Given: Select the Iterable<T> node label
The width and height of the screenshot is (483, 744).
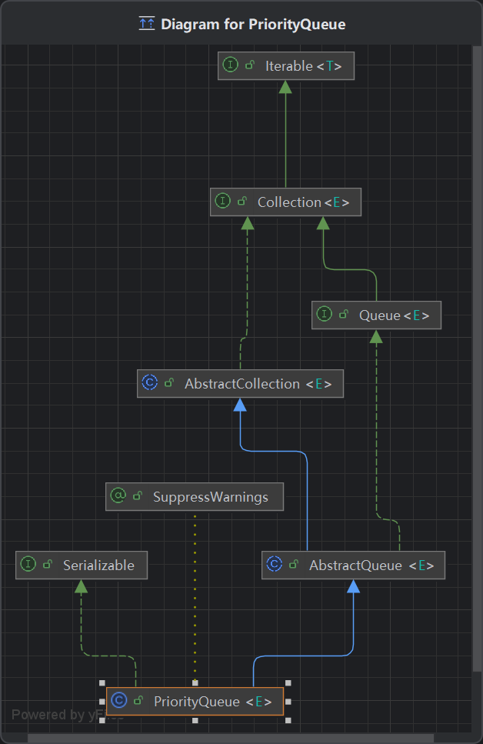Looking at the screenshot, I should 304,66.
